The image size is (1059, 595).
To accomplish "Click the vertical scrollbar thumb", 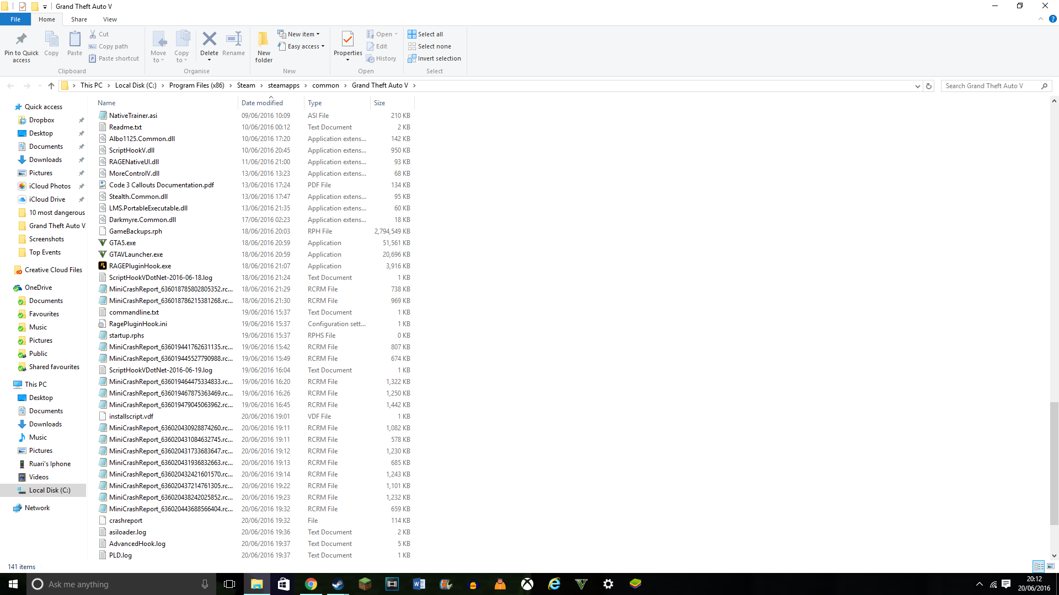I will point(1054,463).
